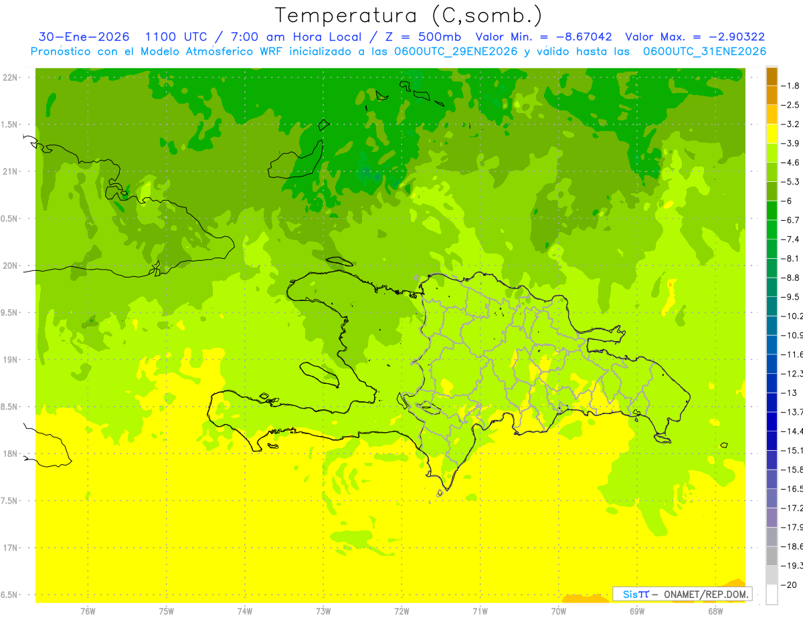Click the '1100 UTC' time label
Screen dimensions: 803x620
click(x=178, y=37)
